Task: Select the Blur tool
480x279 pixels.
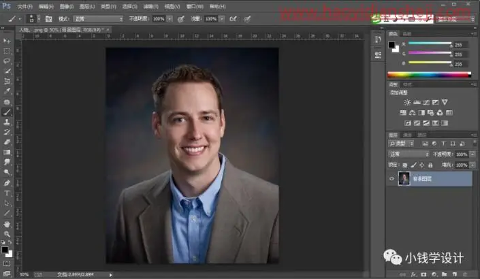Action: (7, 162)
